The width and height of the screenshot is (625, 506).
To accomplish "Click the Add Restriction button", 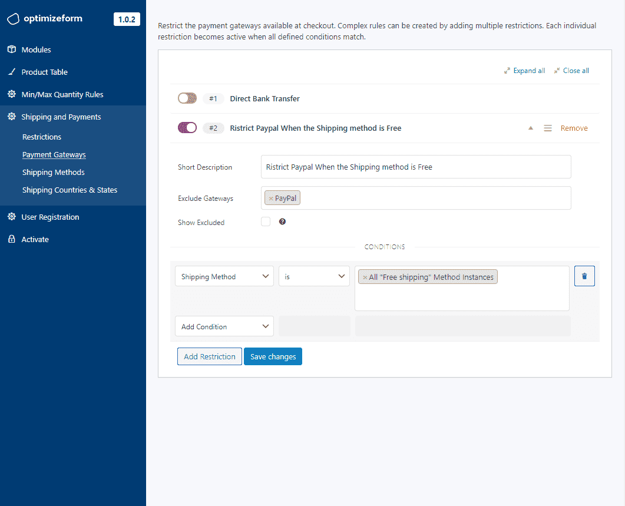I will [x=210, y=356].
